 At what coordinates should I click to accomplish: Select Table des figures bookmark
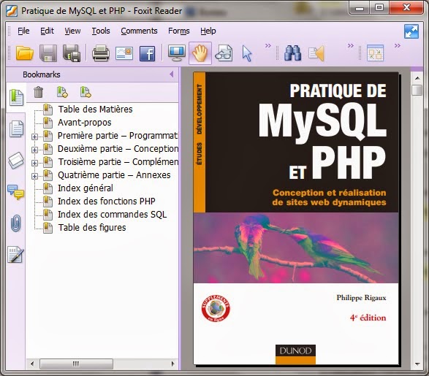tap(92, 227)
